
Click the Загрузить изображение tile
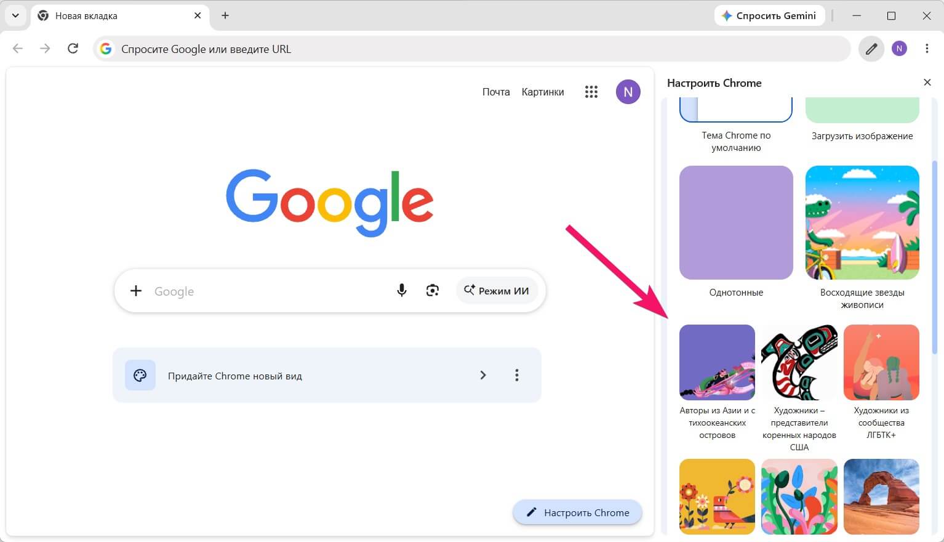tap(862, 110)
